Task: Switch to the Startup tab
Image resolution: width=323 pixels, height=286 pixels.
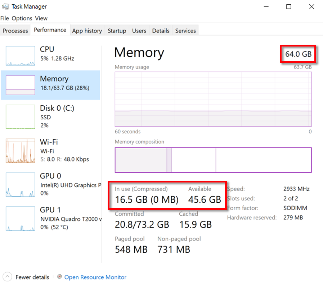Action: coord(117,31)
